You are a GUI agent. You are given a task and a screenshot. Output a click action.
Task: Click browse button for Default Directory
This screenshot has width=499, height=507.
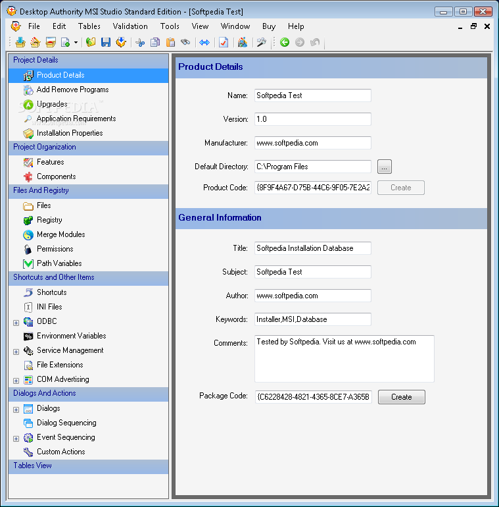coord(385,167)
